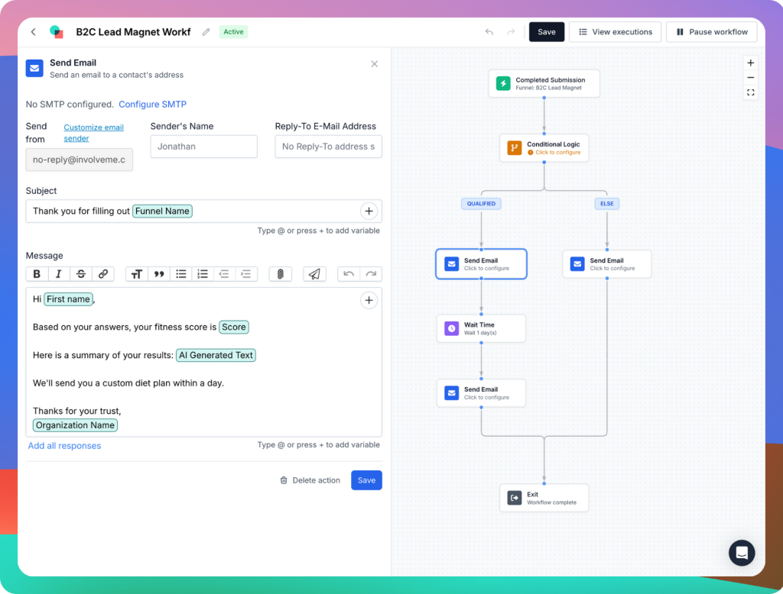Attach a file with the paperclip icon
Viewport: 783px width, 594px height.
[280, 273]
